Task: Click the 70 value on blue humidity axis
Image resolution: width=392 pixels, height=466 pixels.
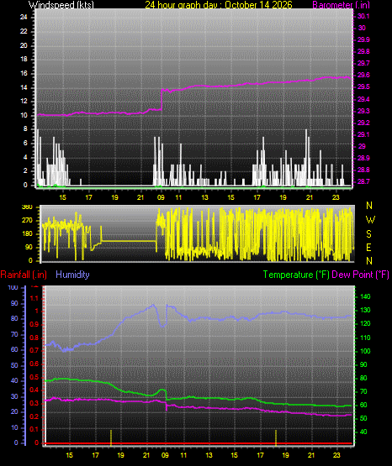Action: pos(14,334)
